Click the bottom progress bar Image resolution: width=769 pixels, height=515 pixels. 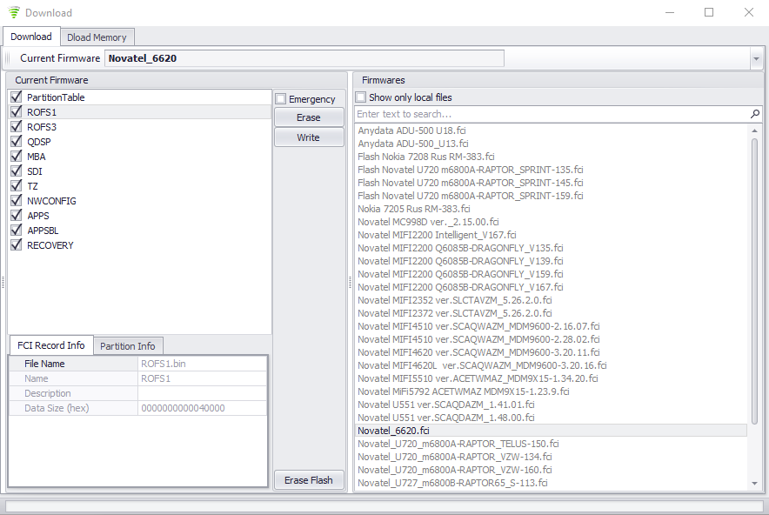tap(384, 505)
